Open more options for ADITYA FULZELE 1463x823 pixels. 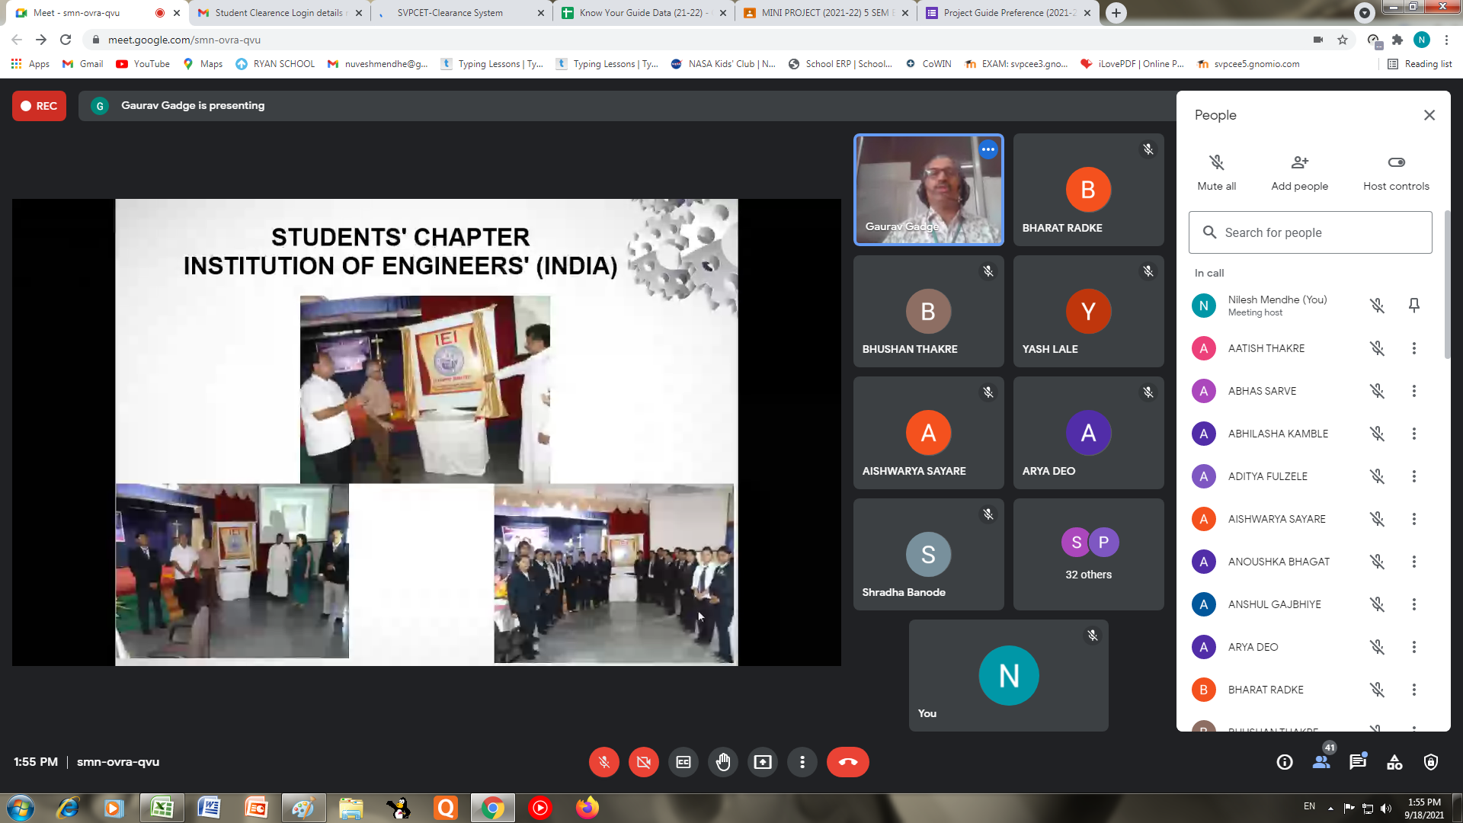[1414, 476]
